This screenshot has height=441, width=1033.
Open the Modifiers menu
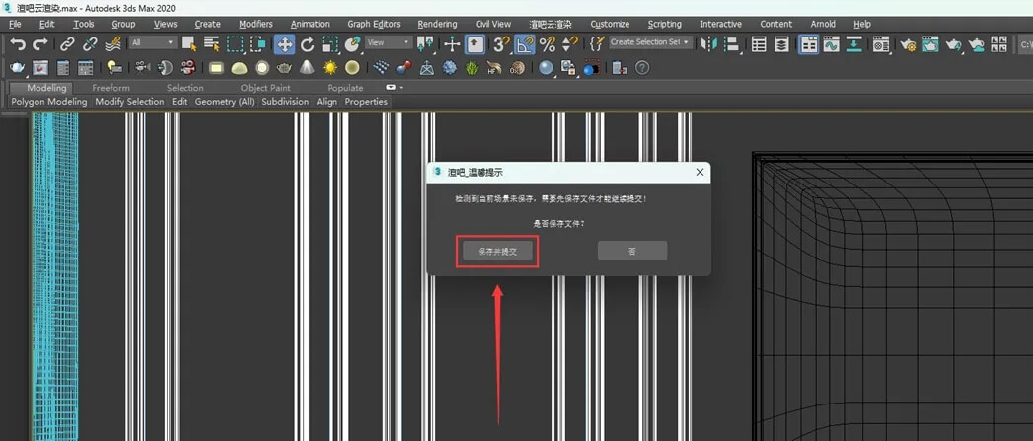256,24
